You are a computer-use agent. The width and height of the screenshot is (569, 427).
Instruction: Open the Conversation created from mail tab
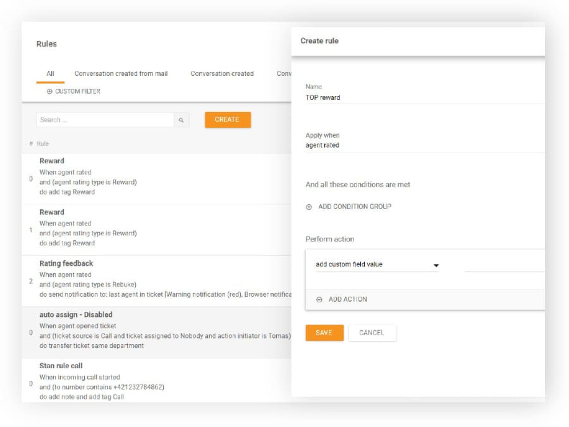121,74
